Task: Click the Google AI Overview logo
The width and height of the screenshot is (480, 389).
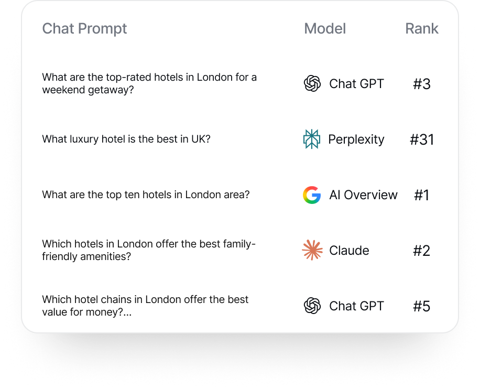Action: pyautogui.click(x=312, y=195)
